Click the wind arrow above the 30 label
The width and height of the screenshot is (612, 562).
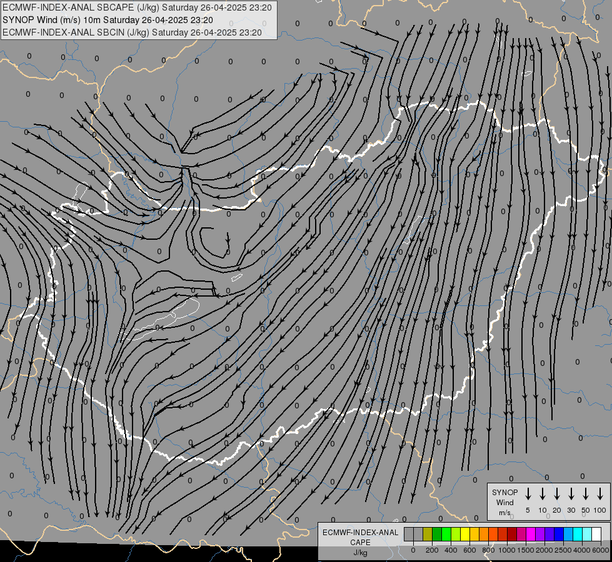(571, 493)
